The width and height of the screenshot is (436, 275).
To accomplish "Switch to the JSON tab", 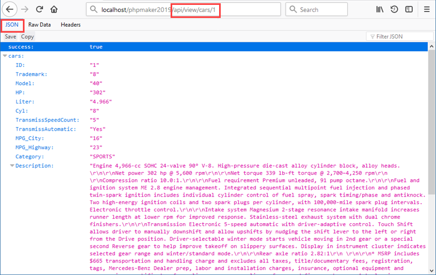I will (12, 25).
